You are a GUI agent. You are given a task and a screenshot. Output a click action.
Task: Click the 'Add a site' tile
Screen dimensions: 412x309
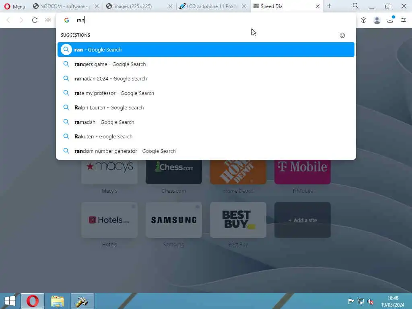303,220
